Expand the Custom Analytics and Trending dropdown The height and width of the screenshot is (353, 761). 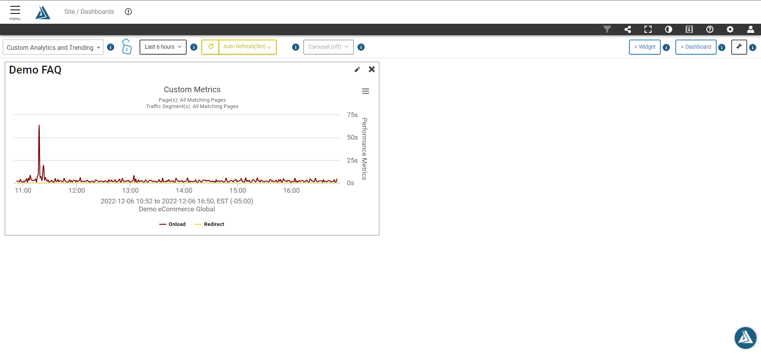click(53, 47)
